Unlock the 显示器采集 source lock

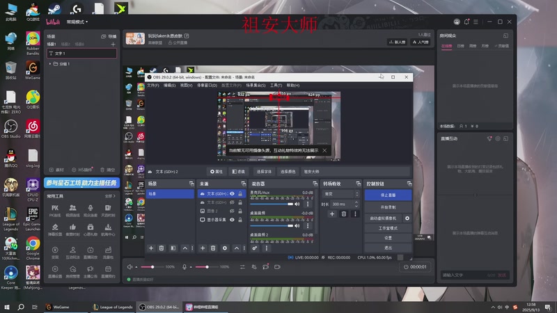[240, 220]
